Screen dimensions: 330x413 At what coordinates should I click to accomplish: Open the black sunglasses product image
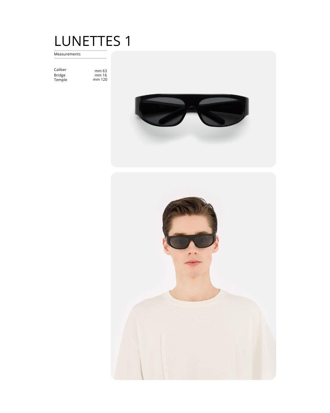tap(193, 109)
